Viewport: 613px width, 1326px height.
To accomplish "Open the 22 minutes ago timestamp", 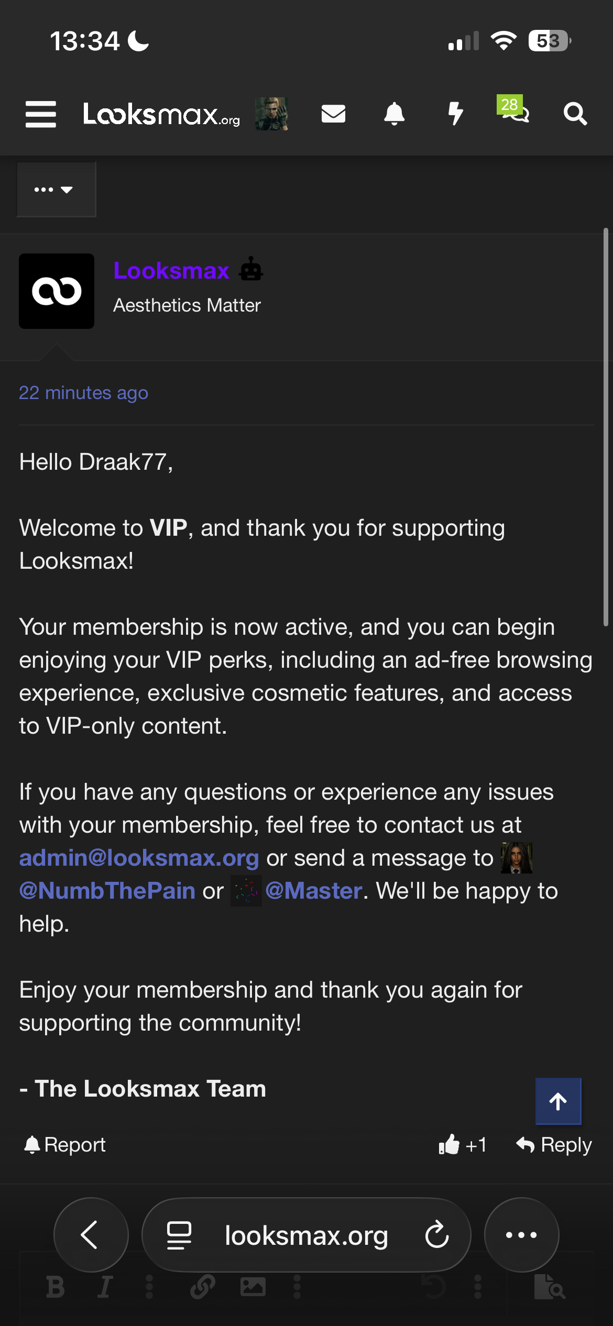I will [x=84, y=393].
